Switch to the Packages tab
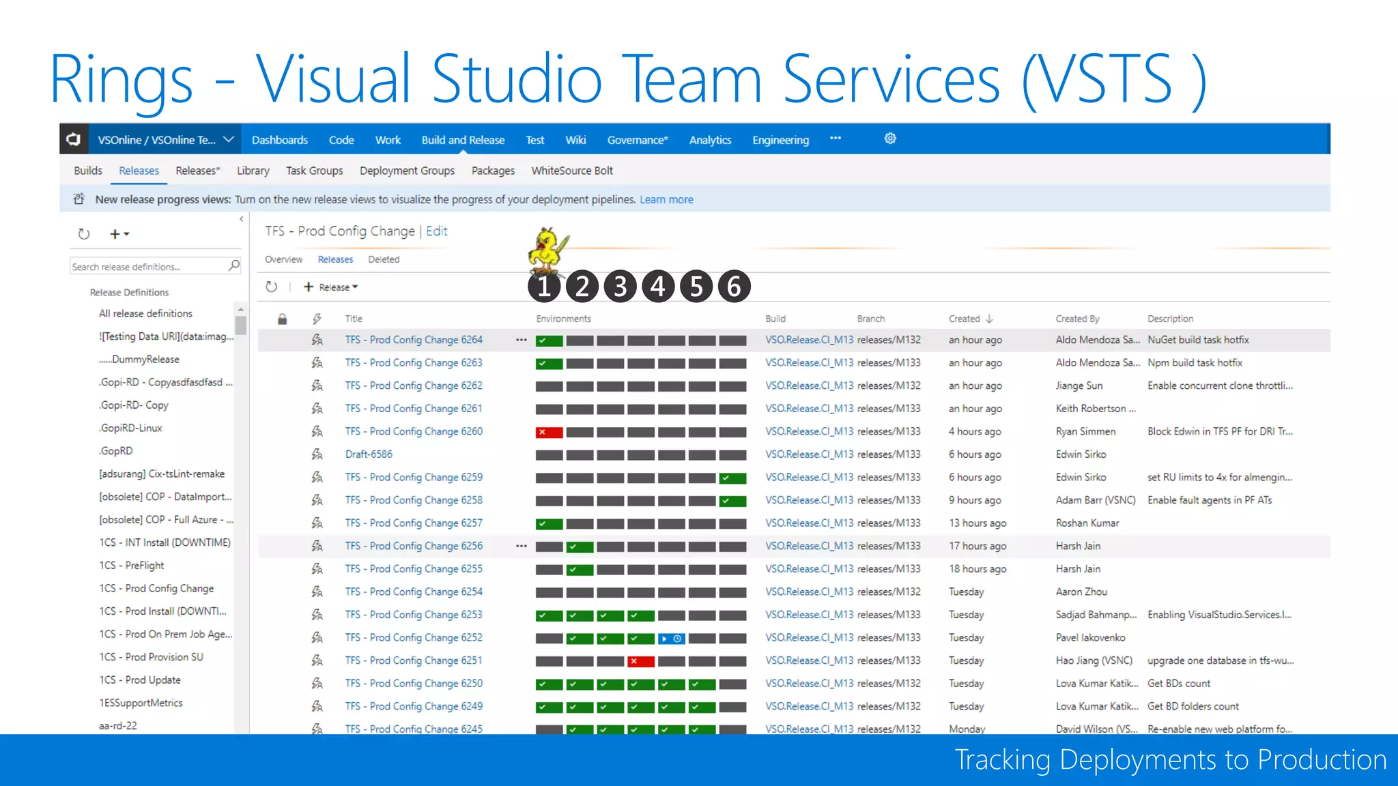The image size is (1398, 786). [493, 171]
